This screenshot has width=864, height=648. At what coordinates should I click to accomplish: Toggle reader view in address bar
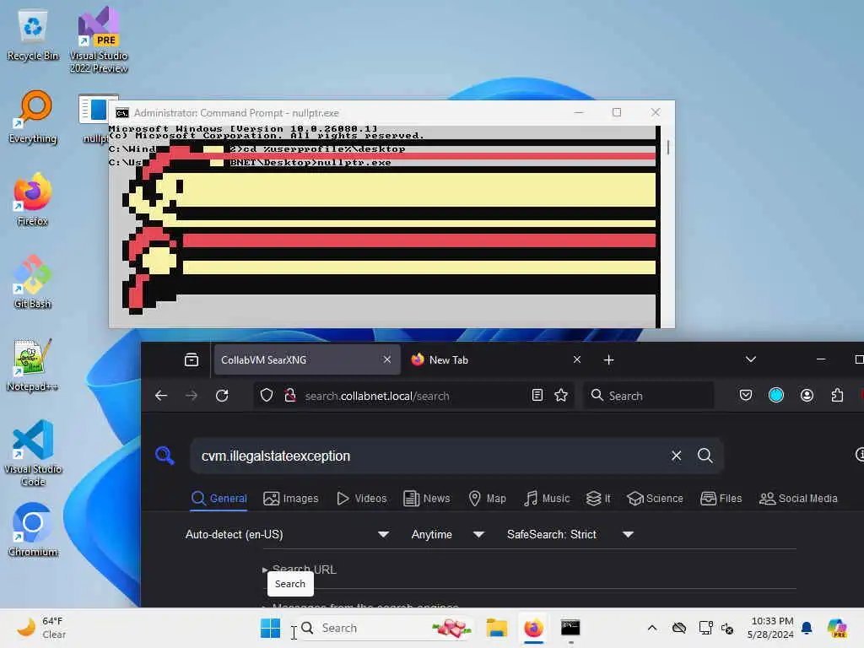[537, 395]
